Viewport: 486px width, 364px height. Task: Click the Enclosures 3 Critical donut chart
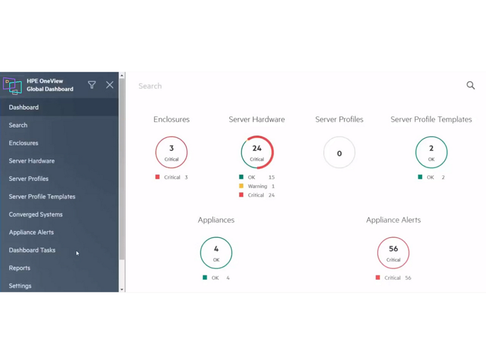pos(171,152)
